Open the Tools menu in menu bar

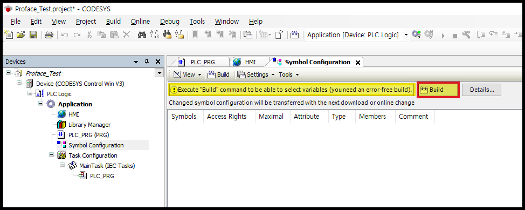[197, 22]
